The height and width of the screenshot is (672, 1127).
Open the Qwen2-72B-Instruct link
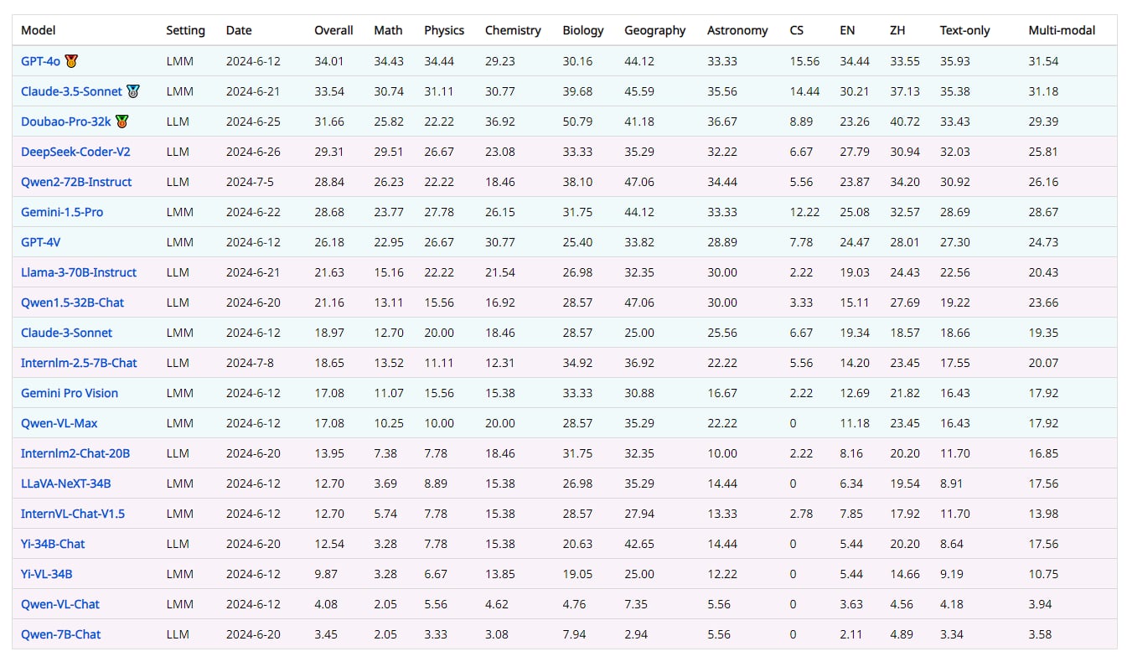tap(76, 182)
